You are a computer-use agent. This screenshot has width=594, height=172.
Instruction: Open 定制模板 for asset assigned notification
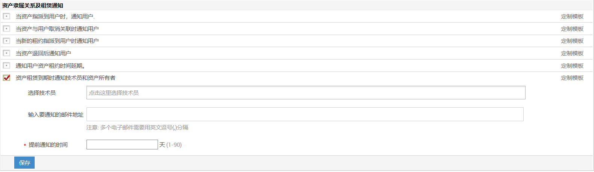pyautogui.click(x=572, y=17)
